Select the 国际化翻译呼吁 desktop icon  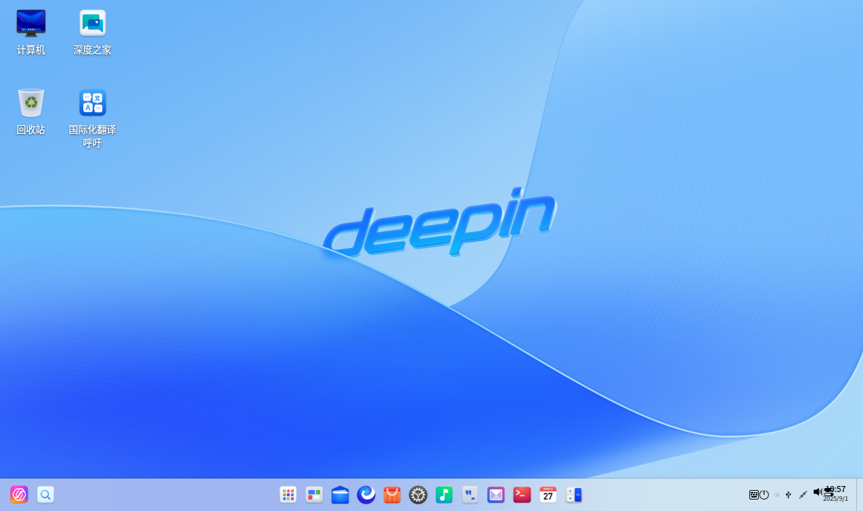coord(93,118)
